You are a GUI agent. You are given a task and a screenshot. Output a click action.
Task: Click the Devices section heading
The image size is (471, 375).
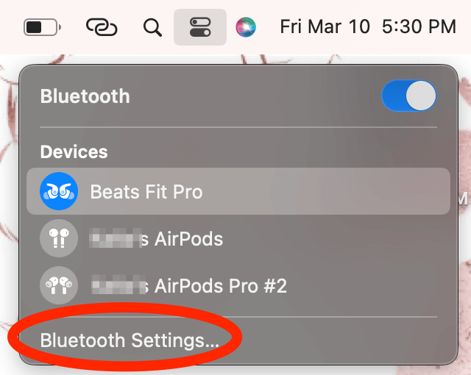[x=74, y=151]
